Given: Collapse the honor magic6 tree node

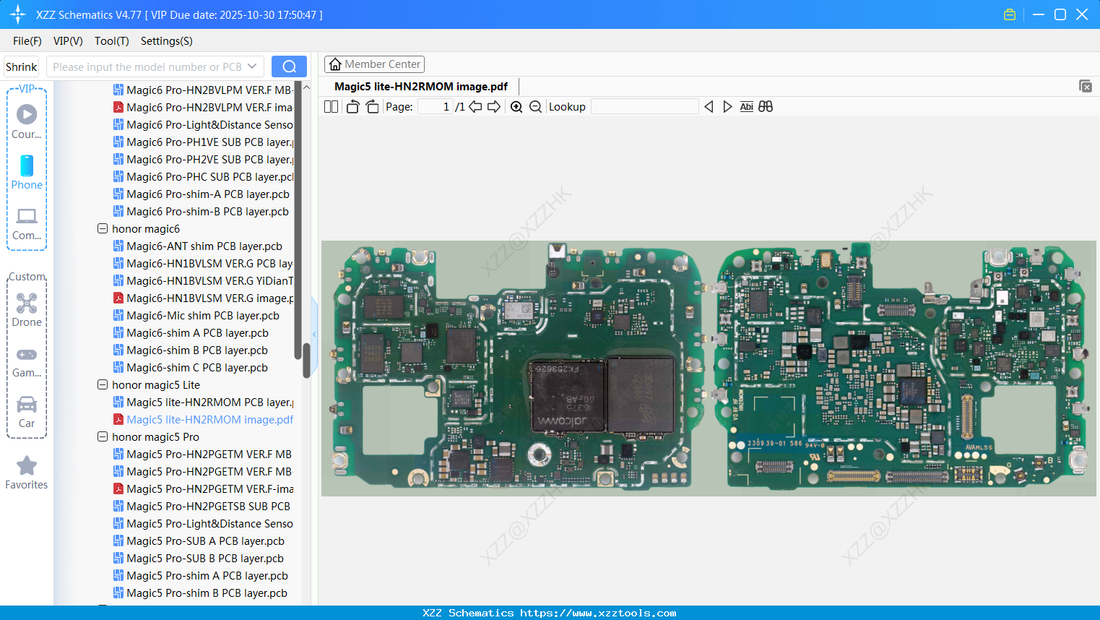Looking at the screenshot, I should (x=103, y=228).
